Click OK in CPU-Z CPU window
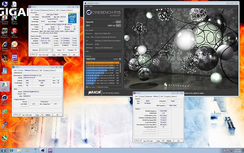The height and width of the screenshot is (153, 244). [x=74, y=55]
